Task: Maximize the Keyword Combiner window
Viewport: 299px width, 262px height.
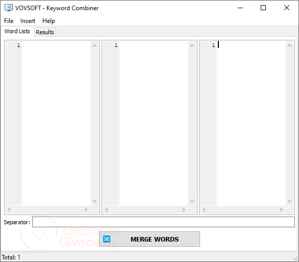Action: point(263,8)
